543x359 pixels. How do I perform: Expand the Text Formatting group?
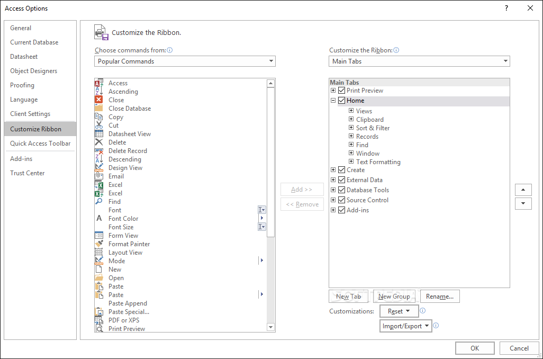coord(351,161)
